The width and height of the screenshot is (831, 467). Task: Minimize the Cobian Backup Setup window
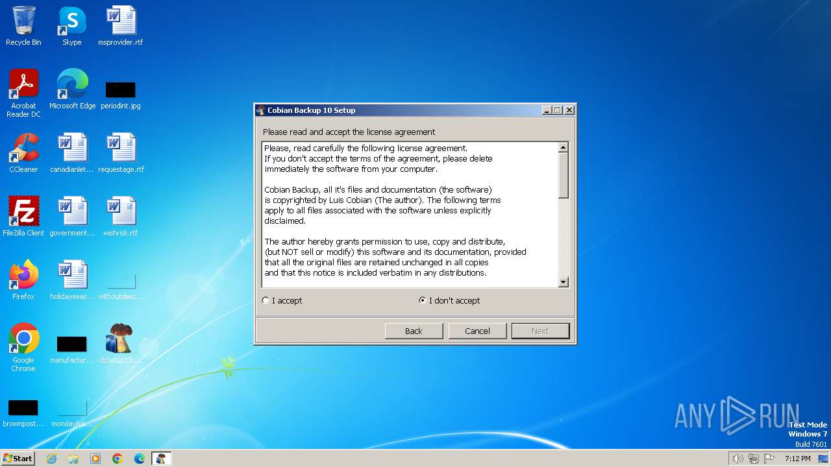pos(547,110)
